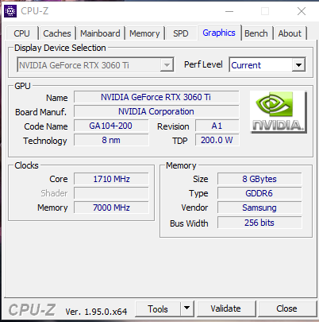
Task: Click the 7000 MHz memory clock value
Action: point(111,208)
